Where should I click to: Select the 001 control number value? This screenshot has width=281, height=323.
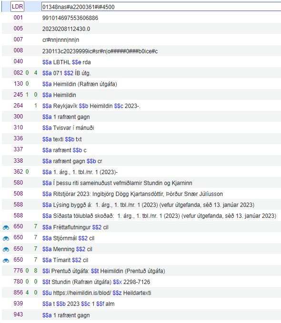(x=70, y=18)
